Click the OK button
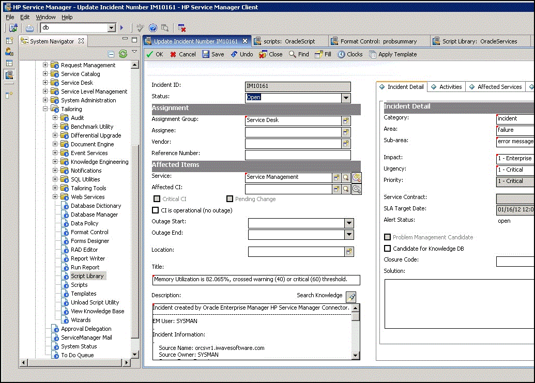 [155, 54]
